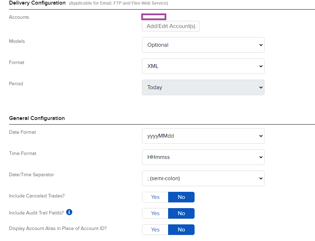Set Display Account Alias to Yes
Viewport: 315px width, 241px height.
(x=155, y=230)
